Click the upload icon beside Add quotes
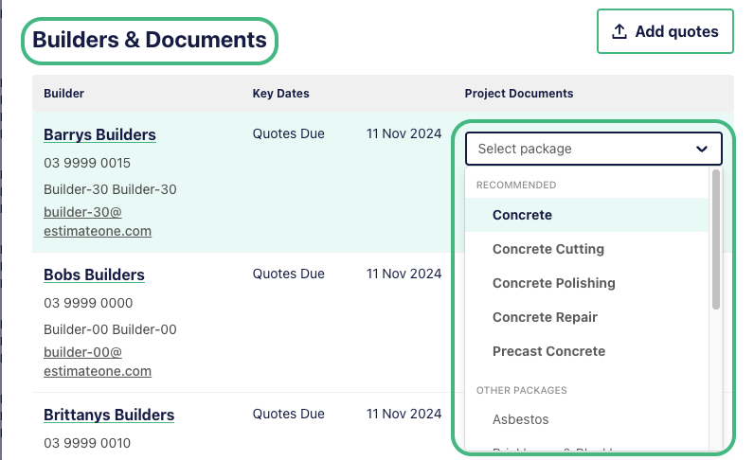 619,31
